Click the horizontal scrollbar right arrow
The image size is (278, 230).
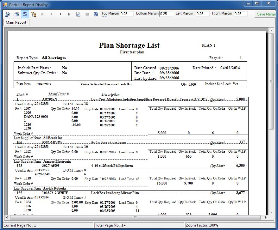[x=266, y=217]
